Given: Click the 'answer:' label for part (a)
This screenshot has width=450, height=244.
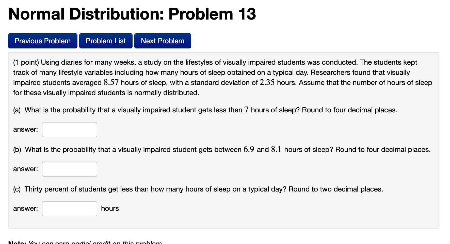Looking at the screenshot, I should coord(25,129).
